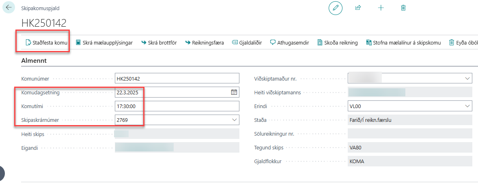Expand the Skipaskrárnúmer dropdown

(234, 120)
